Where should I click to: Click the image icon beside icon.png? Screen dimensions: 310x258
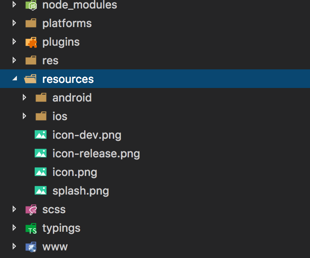[41, 172]
